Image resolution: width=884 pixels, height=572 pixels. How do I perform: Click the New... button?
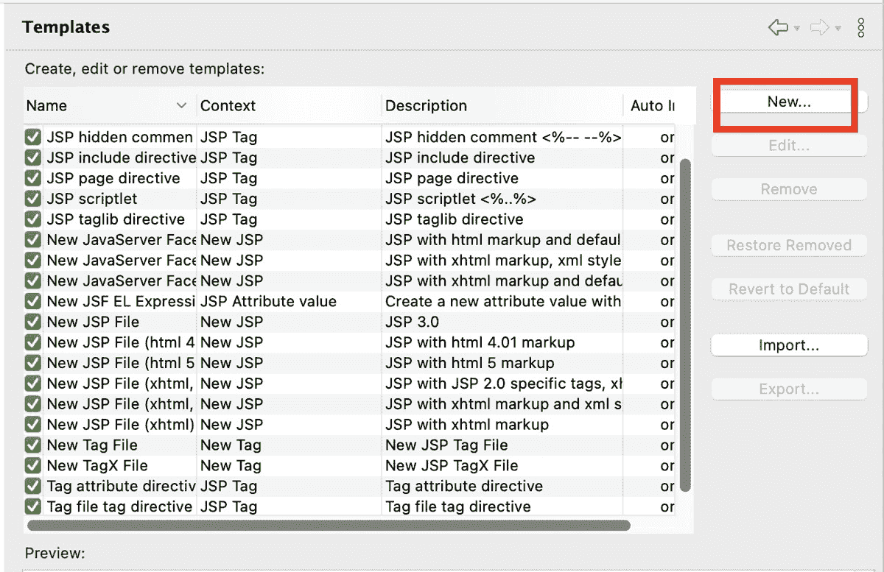[x=789, y=102]
